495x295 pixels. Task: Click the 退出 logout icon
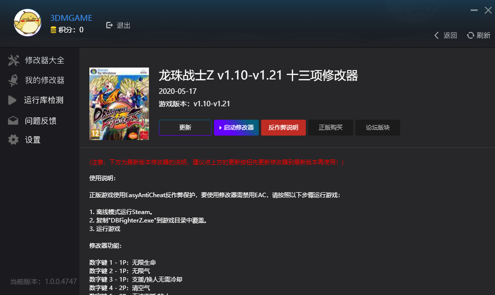[x=110, y=25]
